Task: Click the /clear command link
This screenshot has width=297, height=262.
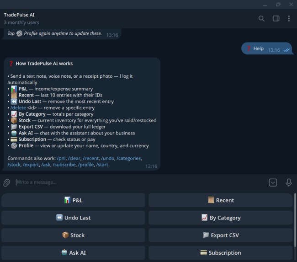Action: coord(74,158)
